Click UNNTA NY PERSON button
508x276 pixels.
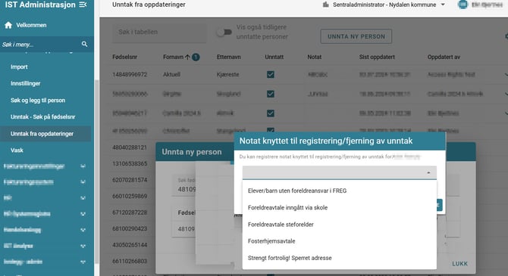tap(356, 36)
